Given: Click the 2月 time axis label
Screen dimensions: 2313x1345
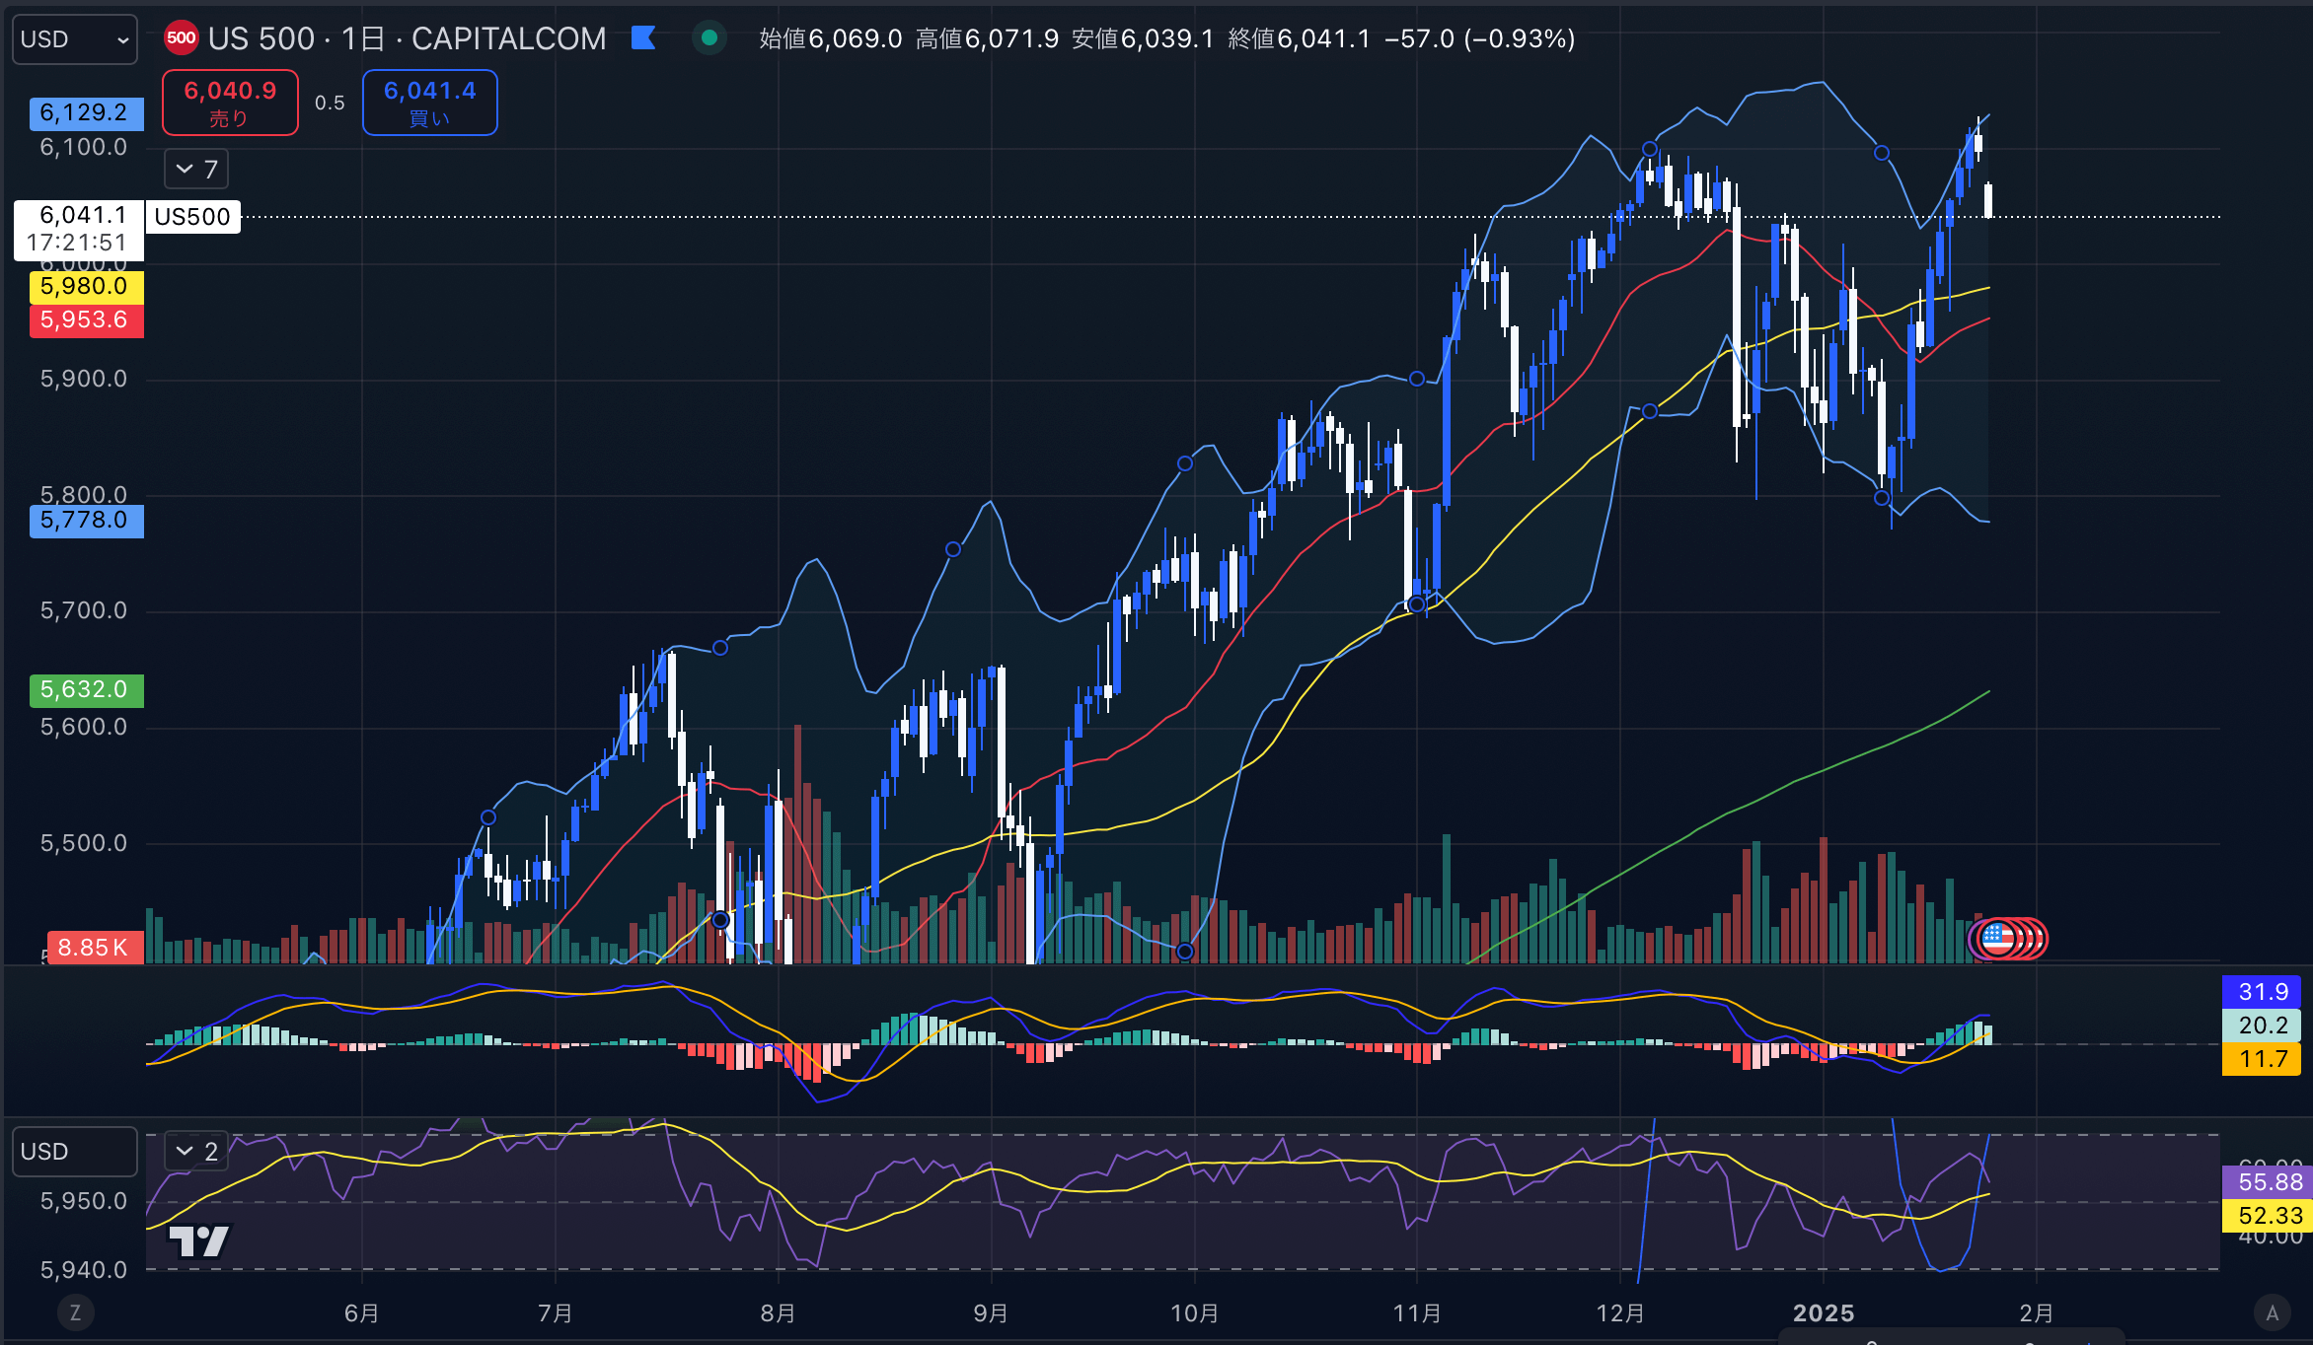Looking at the screenshot, I should (x=2037, y=1313).
